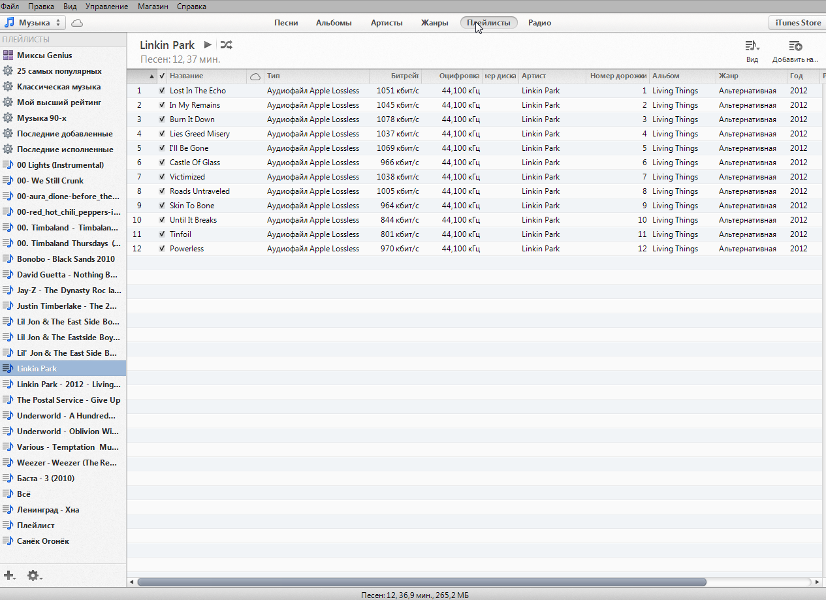This screenshot has width=826, height=600.
Task: Uncheck the Lies Greed Misery checkbox
Action: 162,134
